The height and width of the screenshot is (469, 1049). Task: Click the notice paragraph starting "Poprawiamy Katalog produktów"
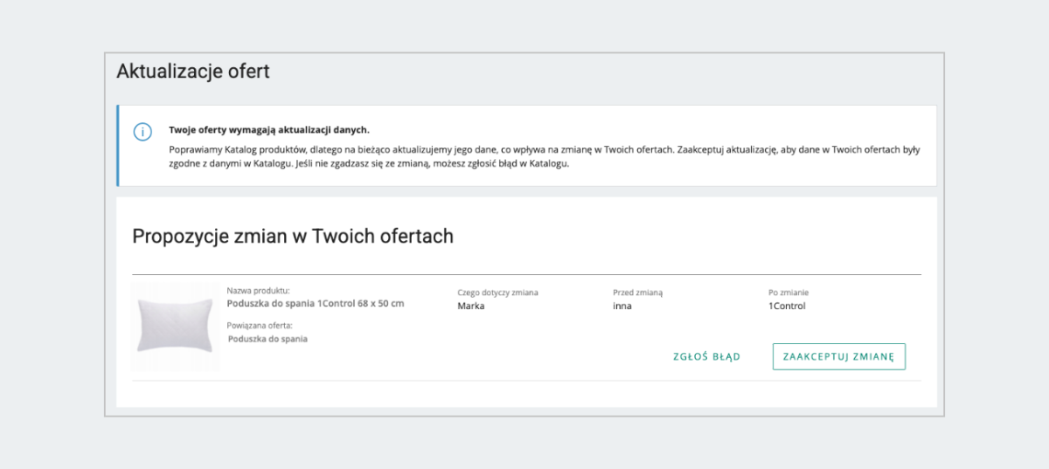(x=542, y=156)
